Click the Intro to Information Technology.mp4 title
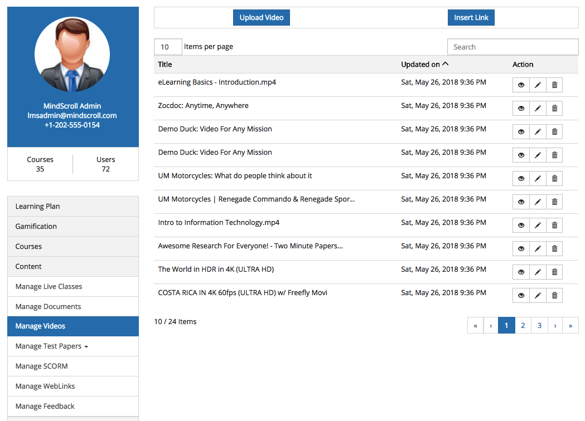Viewport: 585px width, 421px height. click(x=219, y=223)
